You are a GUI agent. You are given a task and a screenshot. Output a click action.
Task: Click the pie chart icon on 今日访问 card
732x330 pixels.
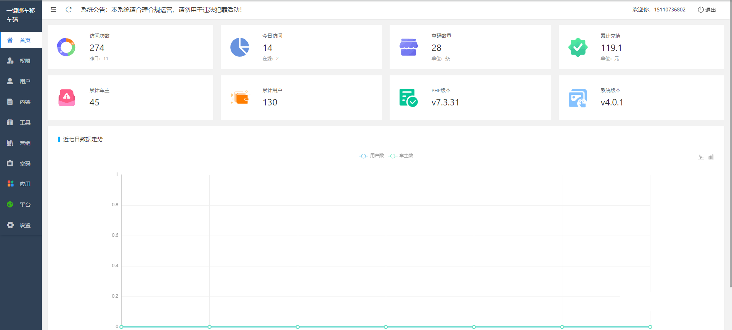point(240,47)
